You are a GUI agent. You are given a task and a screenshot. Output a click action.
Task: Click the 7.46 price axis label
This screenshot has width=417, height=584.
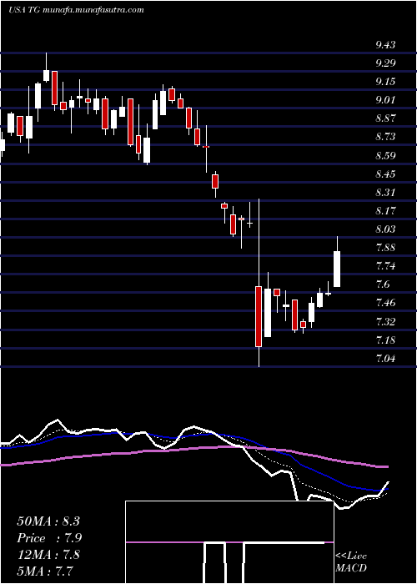[385, 303]
